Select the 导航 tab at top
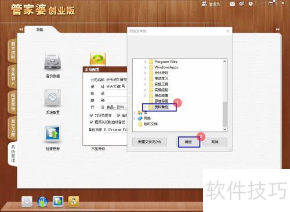Viewport: 290px width, 212px height. (40, 30)
